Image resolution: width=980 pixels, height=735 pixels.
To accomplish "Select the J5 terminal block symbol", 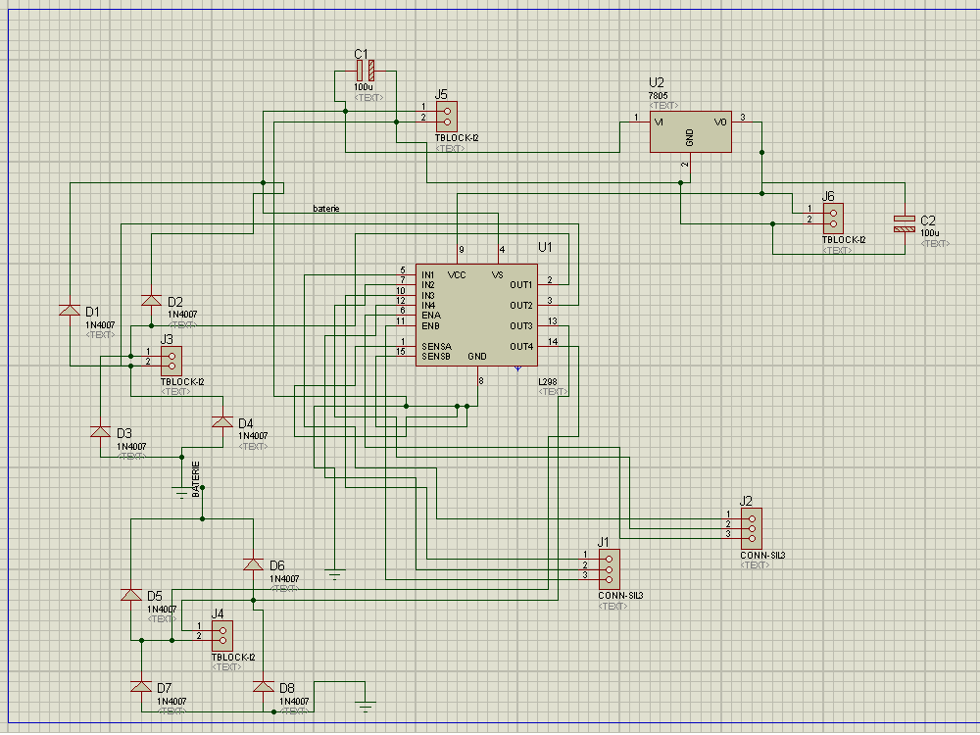I will point(447,117).
